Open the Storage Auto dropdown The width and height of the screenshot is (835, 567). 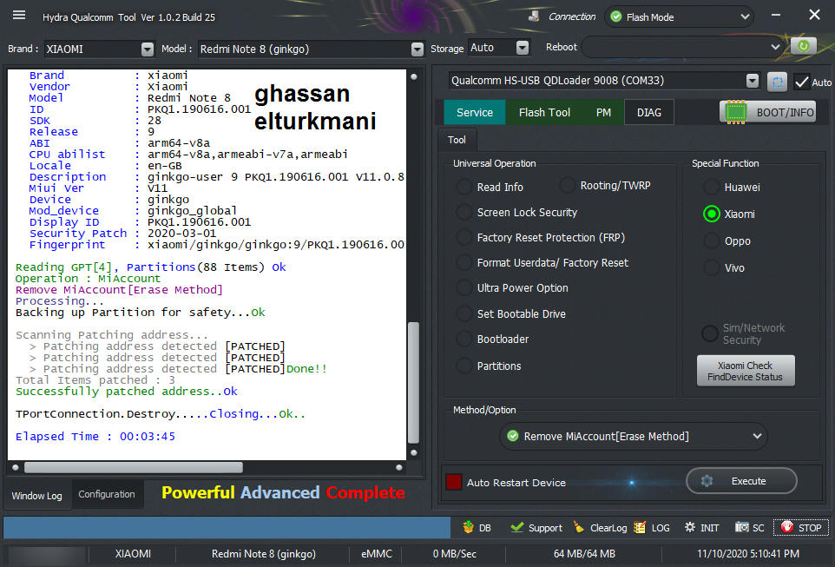coord(523,48)
